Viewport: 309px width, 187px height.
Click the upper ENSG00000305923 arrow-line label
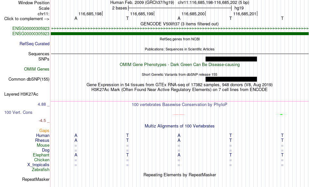click(31, 28)
